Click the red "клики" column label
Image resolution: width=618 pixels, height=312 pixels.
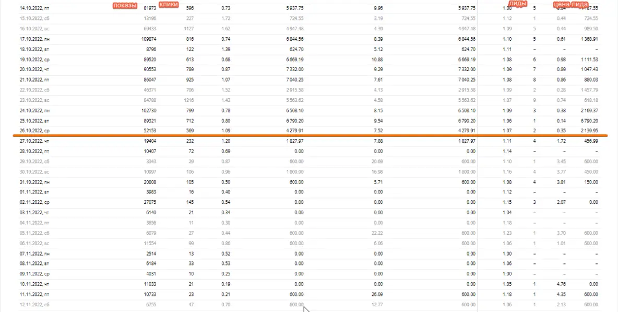click(x=168, y=5)
